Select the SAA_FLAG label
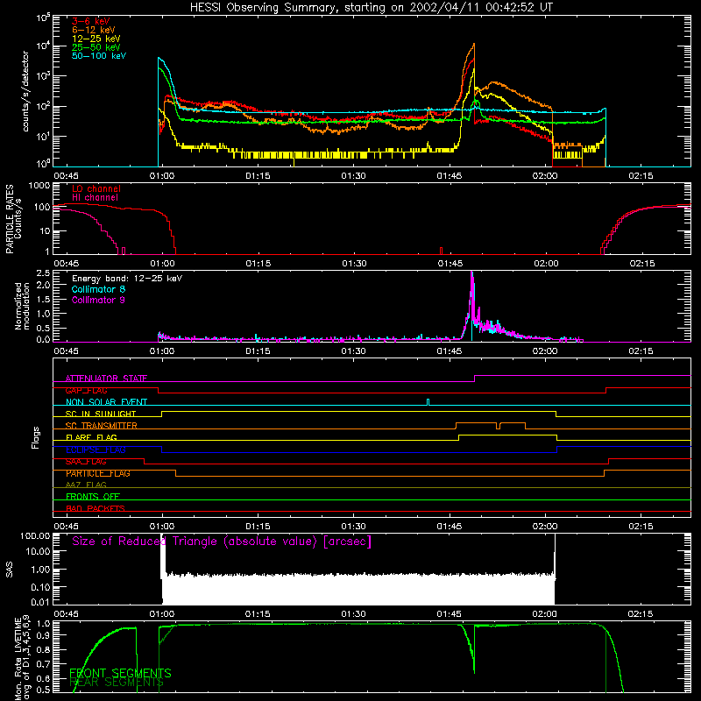 tap(86, 462)
